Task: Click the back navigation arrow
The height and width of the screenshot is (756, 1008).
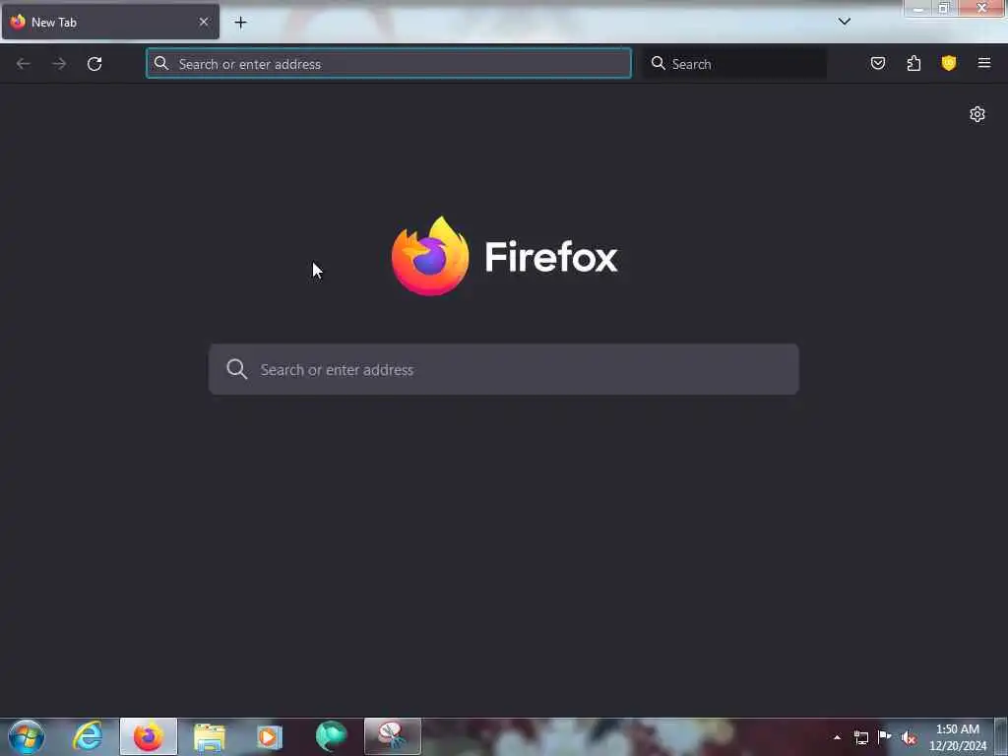Action: tap(24, 64)
